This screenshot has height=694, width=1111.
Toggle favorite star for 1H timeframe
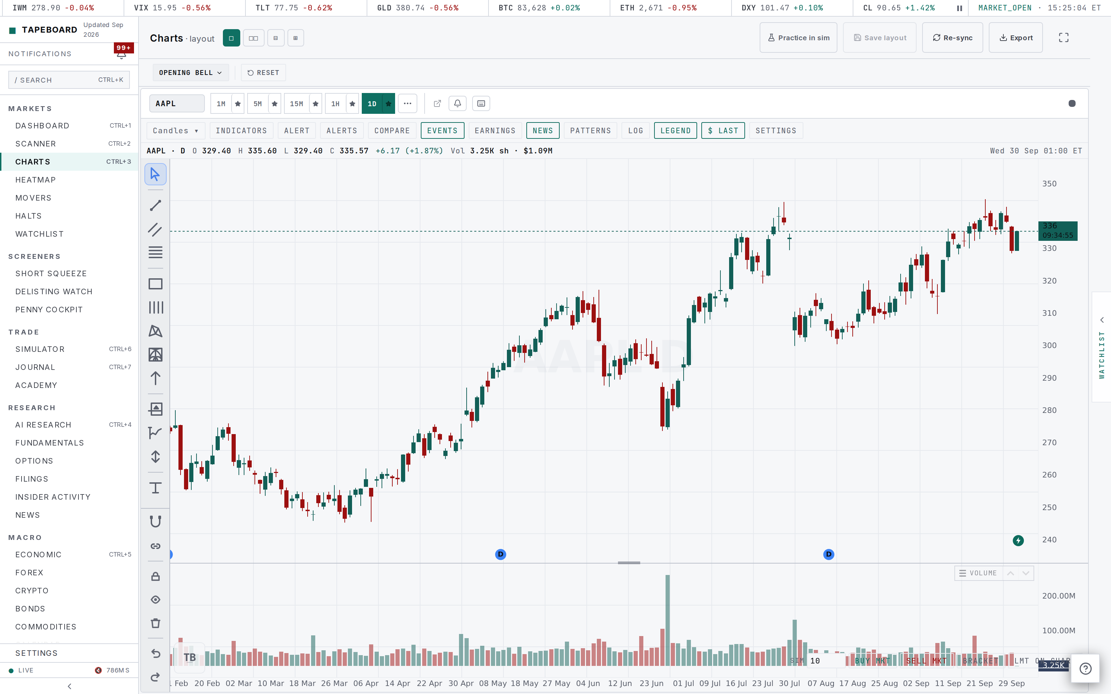tap(352, 104)
